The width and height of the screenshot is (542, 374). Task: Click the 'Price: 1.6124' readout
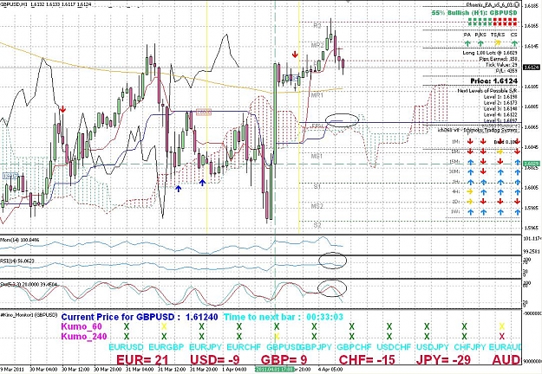(x=494, y=81)
